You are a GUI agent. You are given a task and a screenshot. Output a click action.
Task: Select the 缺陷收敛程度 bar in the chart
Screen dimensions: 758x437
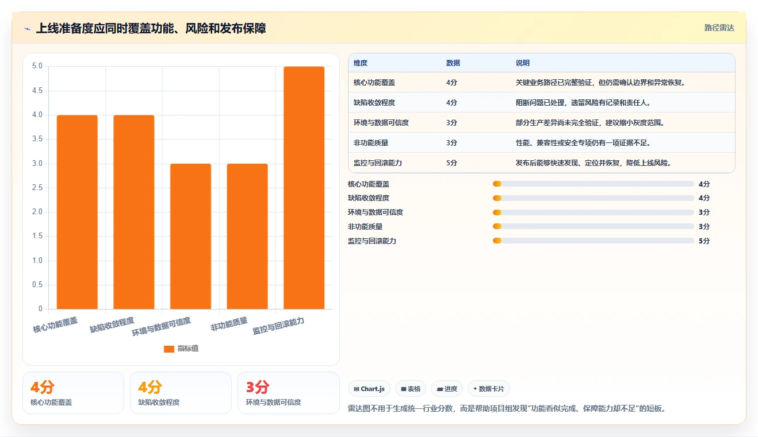pos(134,212)
